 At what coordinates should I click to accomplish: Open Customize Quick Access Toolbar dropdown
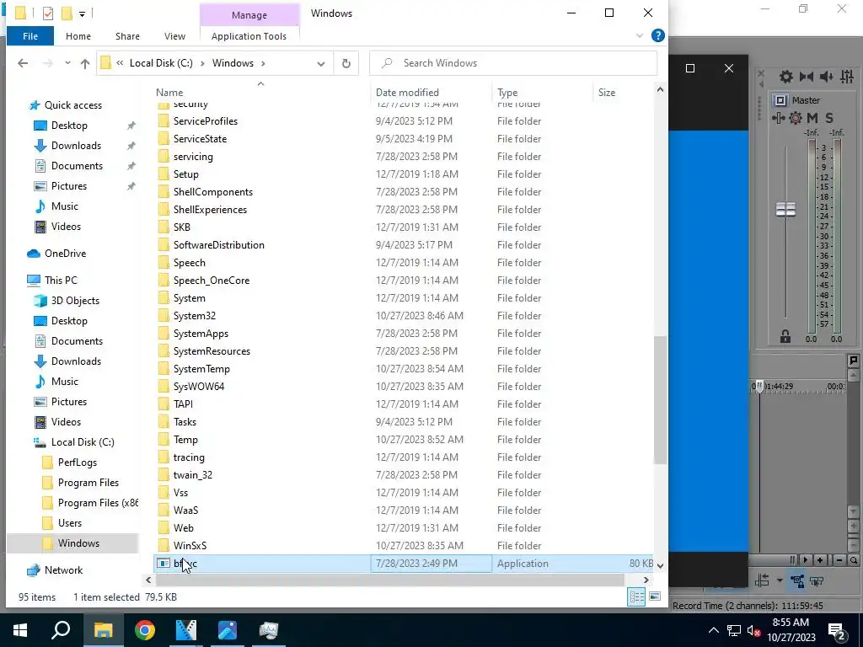pyautogui.click(x=82, y=13)
